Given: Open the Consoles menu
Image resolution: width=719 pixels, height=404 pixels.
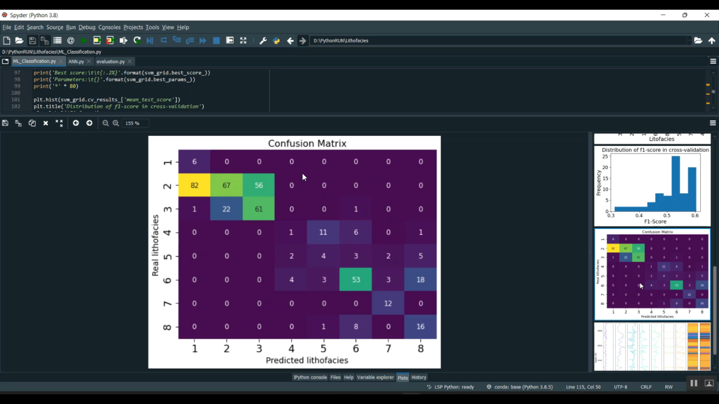Looking at the screenshot, I should (109, 27).
